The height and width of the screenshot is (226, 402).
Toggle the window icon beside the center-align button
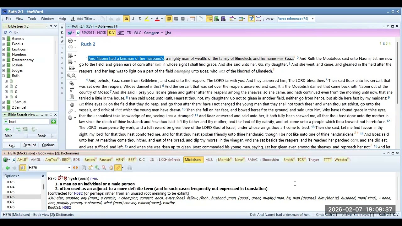(x=192, y=19)
